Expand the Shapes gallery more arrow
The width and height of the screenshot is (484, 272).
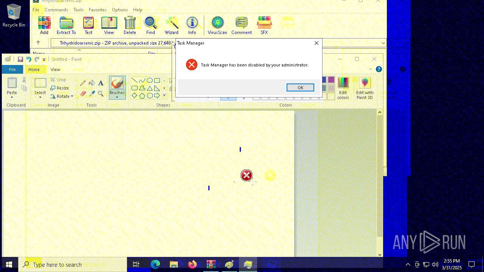pyautogui.click(x=164, y=96)
